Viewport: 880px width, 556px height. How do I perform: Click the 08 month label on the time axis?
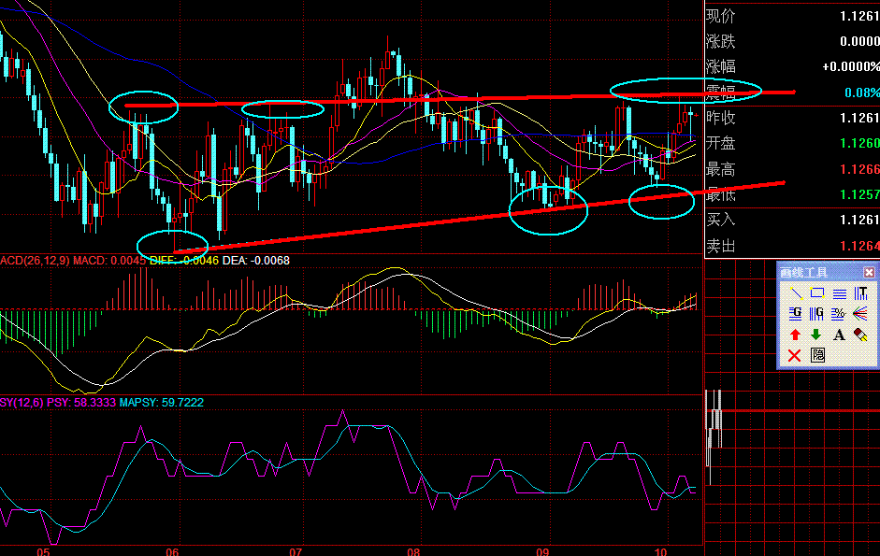click(x=413, y=551)
